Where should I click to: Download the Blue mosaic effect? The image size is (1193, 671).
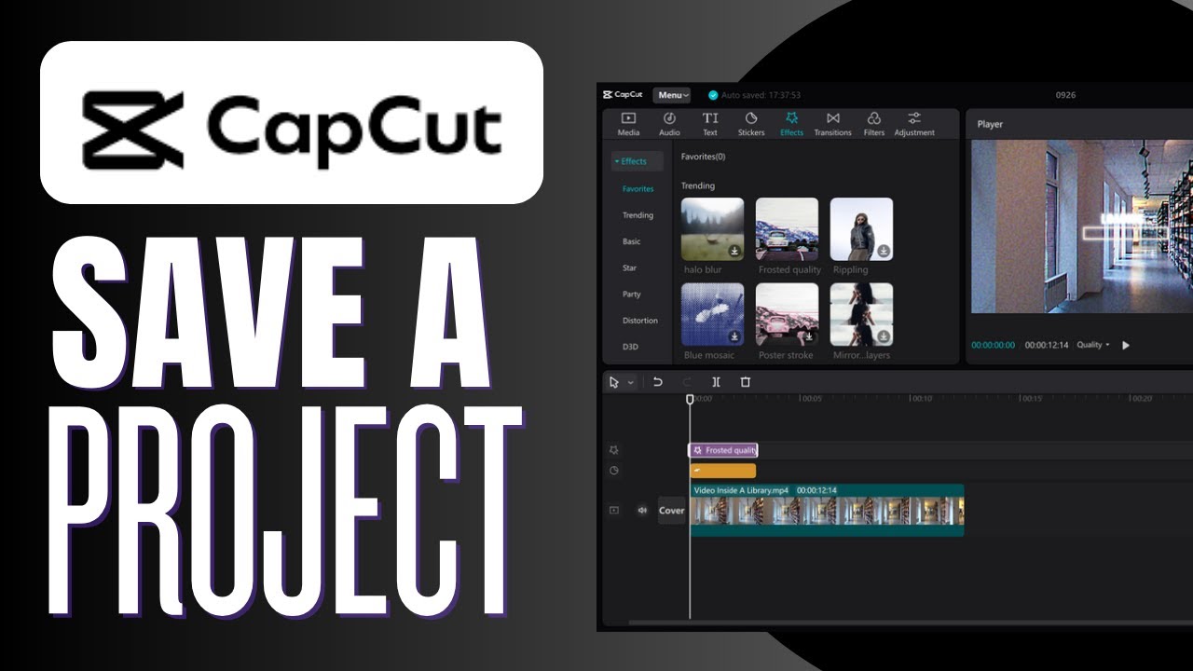pos(734,336)
